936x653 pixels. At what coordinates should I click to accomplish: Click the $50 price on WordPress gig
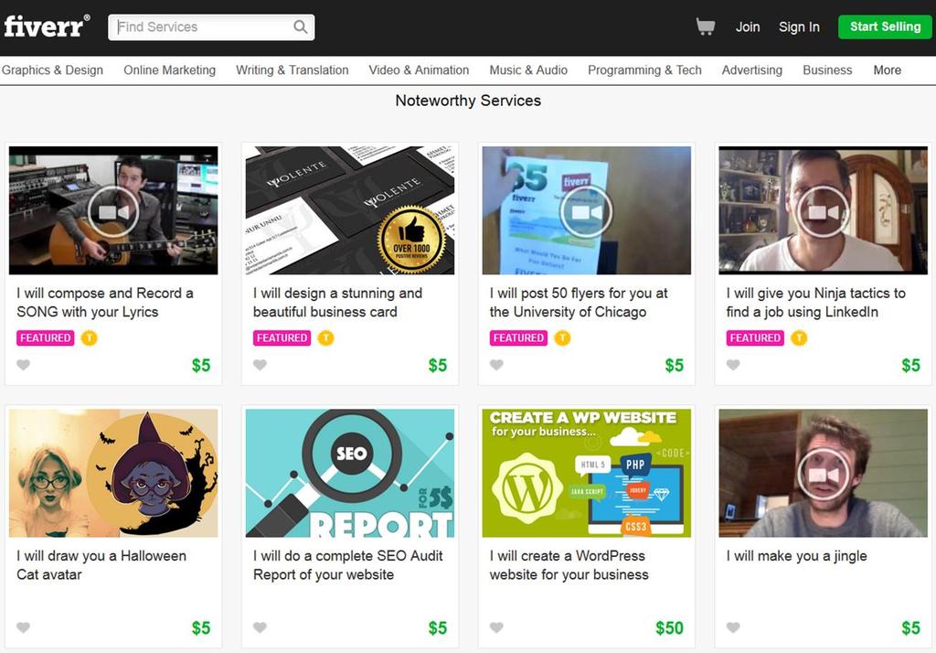[669, 628]
